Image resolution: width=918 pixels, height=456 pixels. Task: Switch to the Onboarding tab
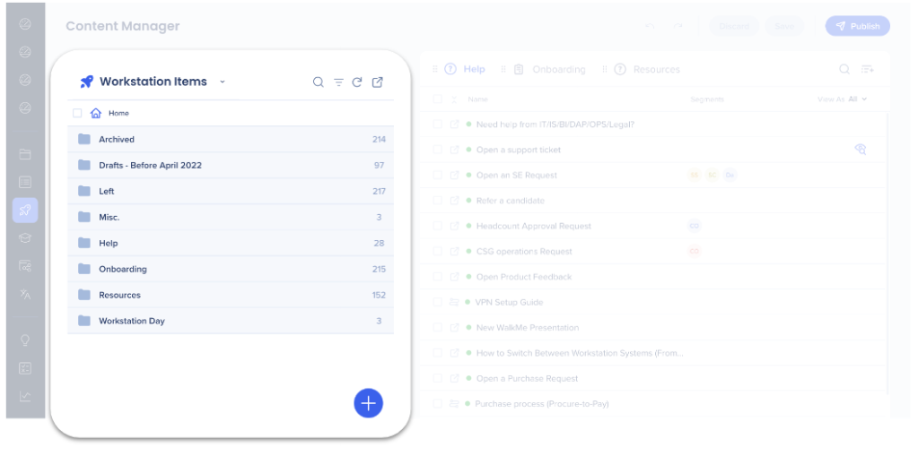coord(558,70)
